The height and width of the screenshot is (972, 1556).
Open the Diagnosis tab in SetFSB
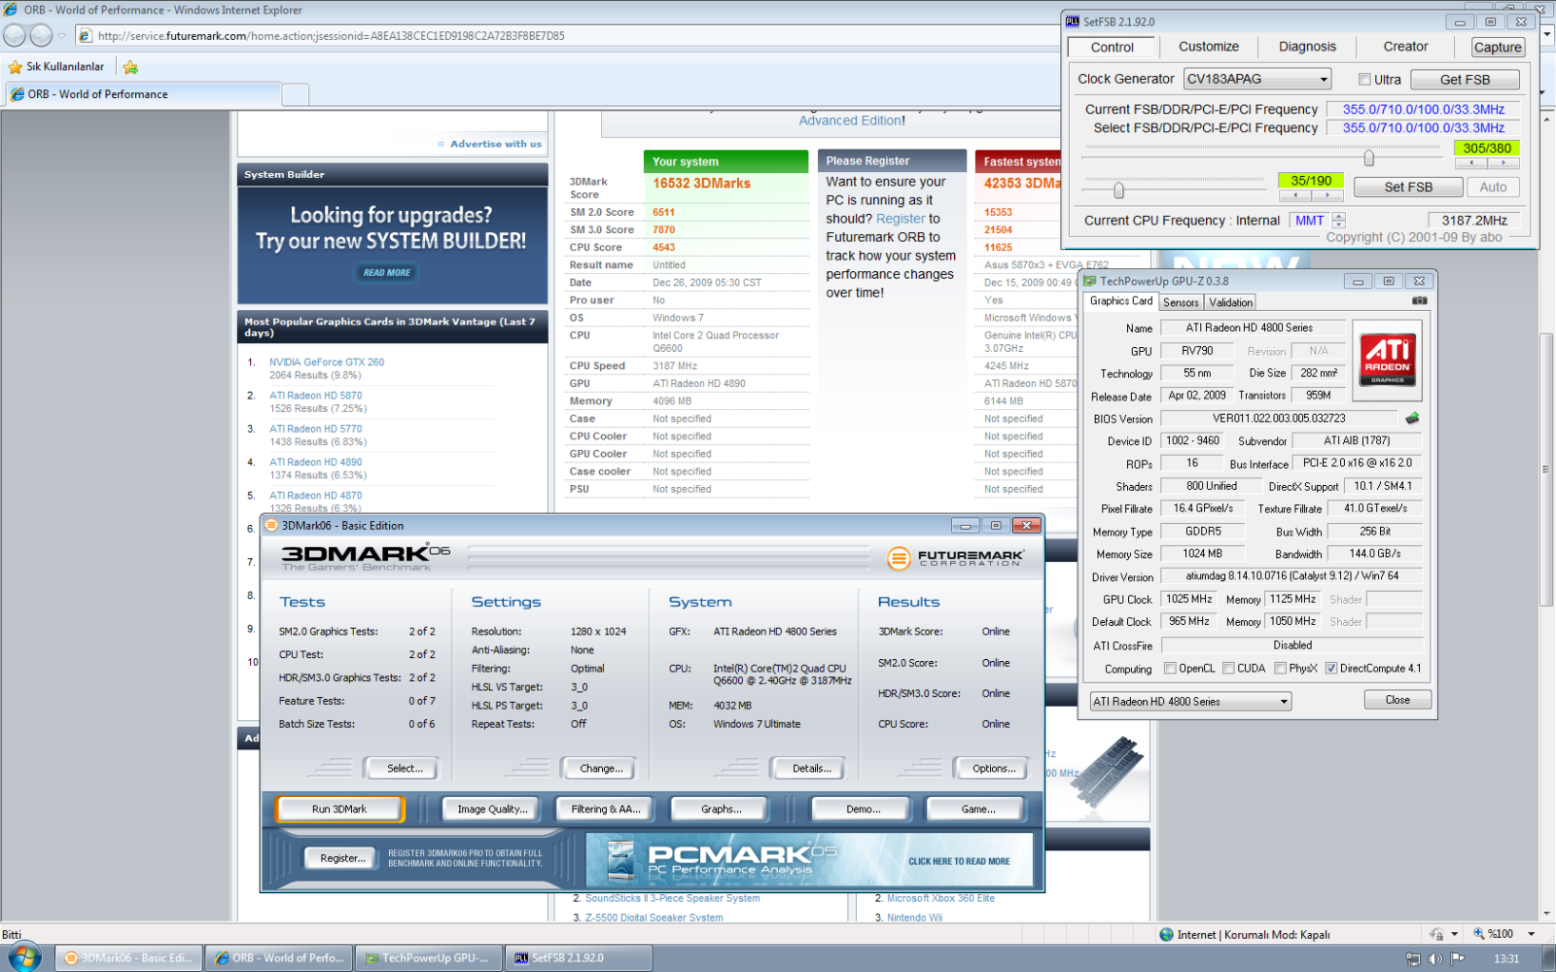[1307, 47]
